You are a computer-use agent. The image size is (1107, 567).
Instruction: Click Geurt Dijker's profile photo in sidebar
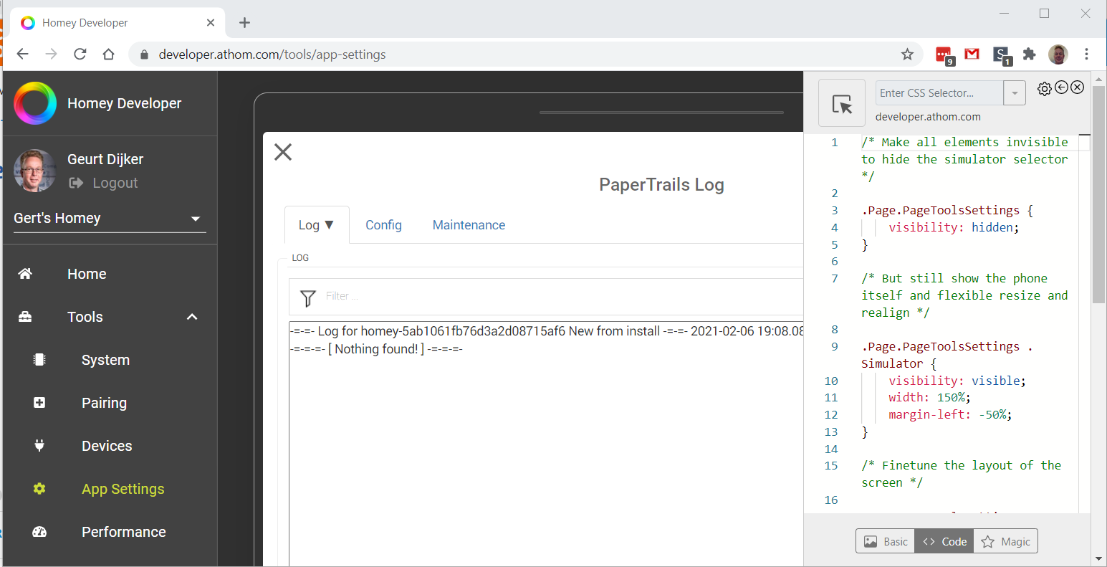pyautogui.click(x=34, y=171)
